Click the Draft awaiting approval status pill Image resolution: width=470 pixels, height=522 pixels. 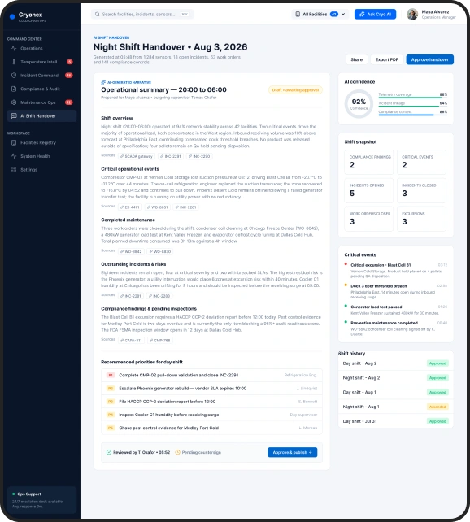(295, 90)
